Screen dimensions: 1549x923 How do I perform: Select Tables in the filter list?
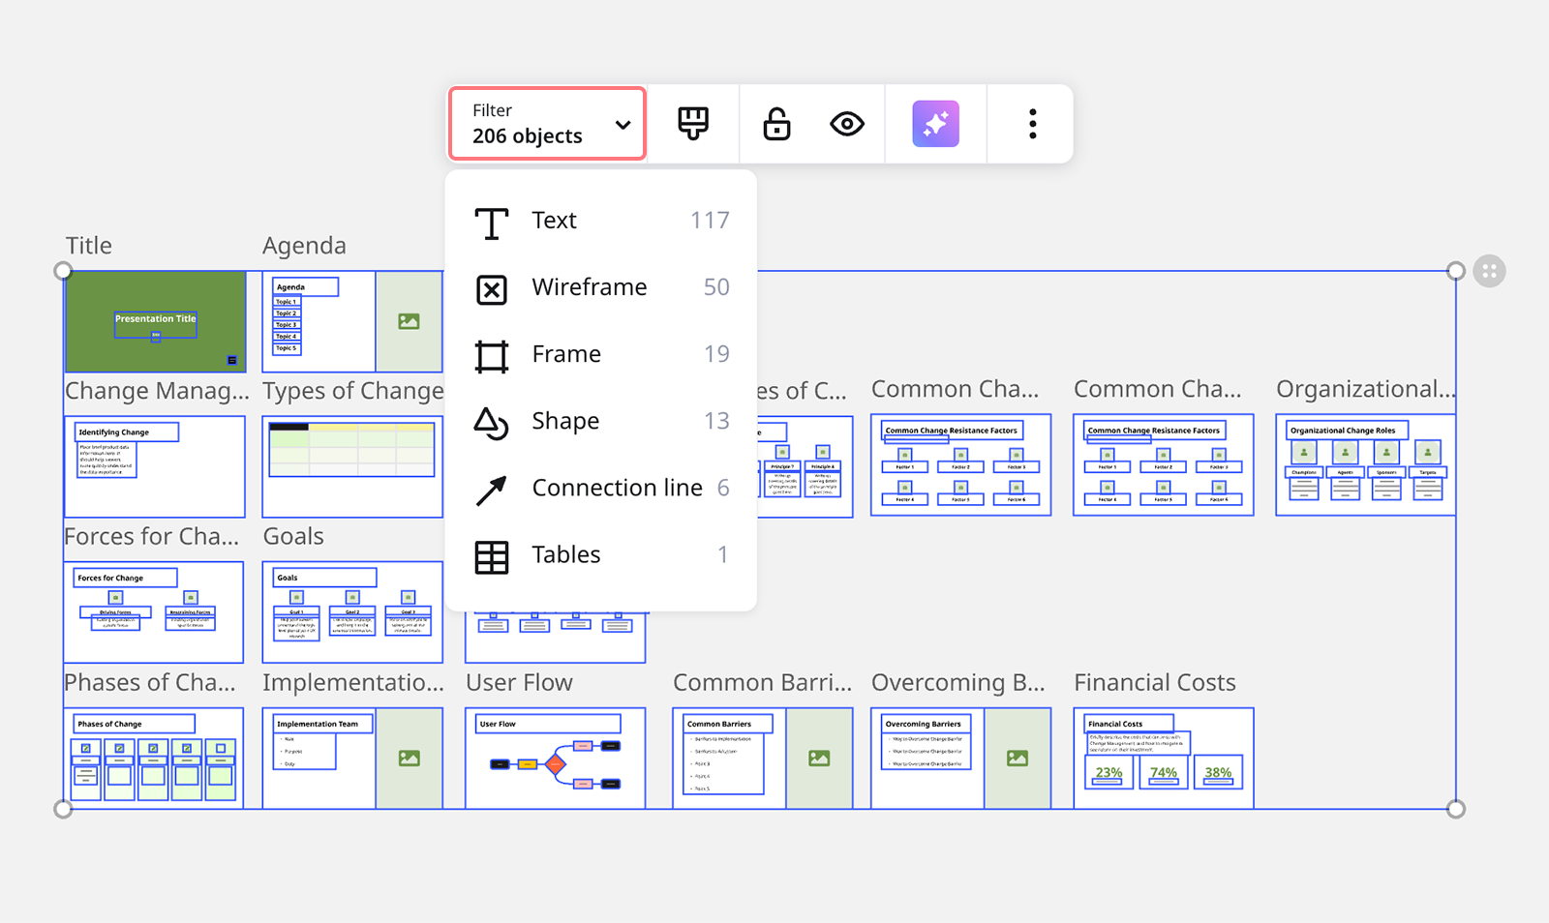click(600, 554)
